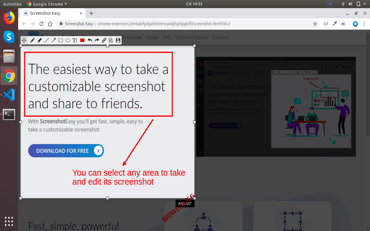Bookmark this page with the star icon
The width and height of the screenshot is (370, 231).
315,24
